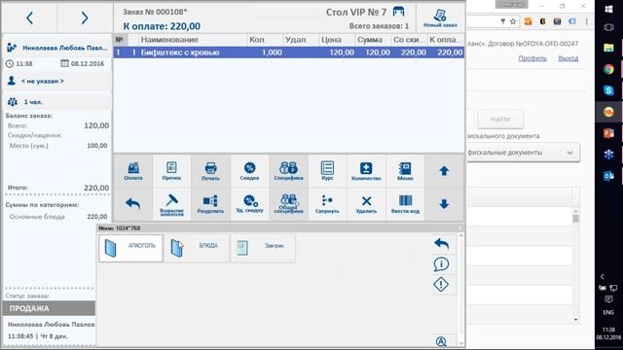This screenshot has height=350, width=623.
Task: Open Skype from the Windows taskbar
Action: (x=608, y=90)
